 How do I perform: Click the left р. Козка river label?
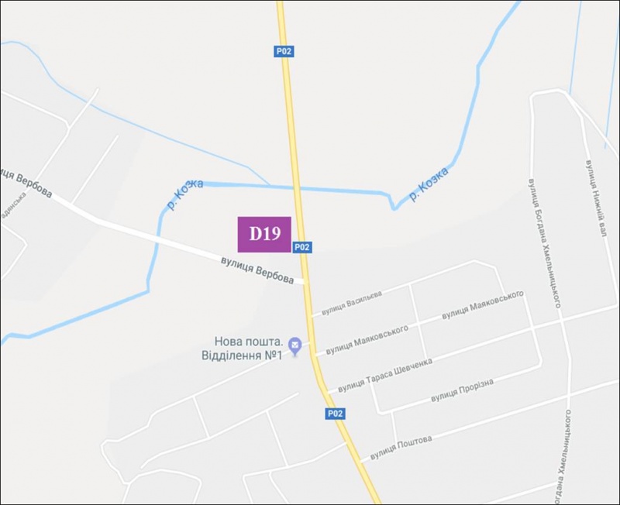click(184, 194)
